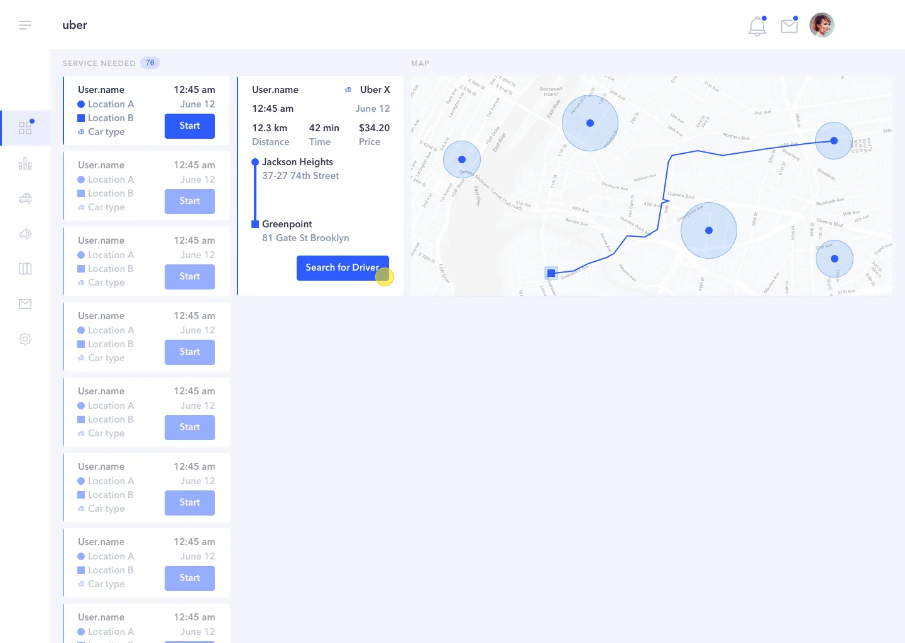Viewport: 905px width, 643px height.
Task: Click User.name in the first request card
Action: [101, 90]
